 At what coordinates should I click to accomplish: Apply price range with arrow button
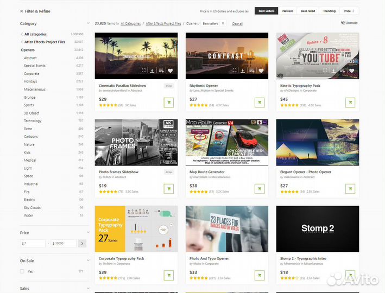click(83, 244)
